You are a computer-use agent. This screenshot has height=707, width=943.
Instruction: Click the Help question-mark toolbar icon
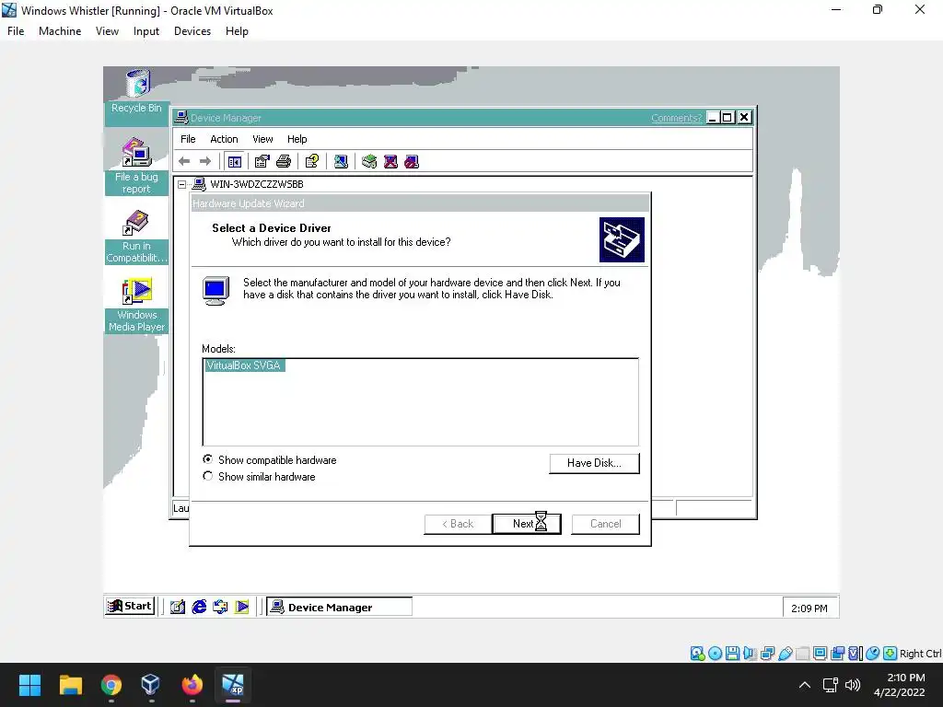311,162
